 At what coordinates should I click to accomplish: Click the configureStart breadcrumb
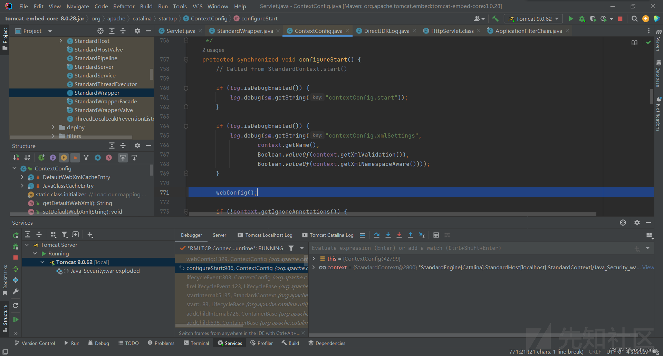click(x=256, y=19)
